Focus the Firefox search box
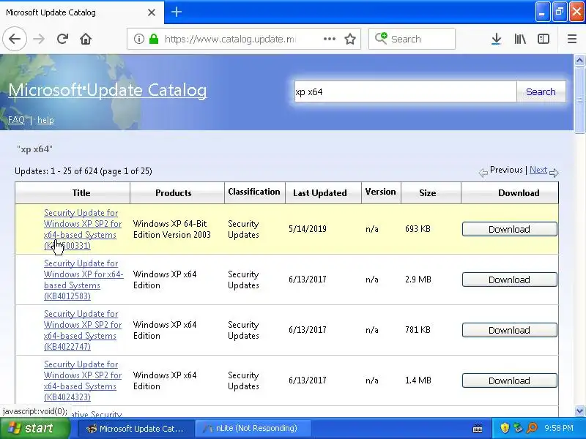Image resolution: width=586 pixels, height=439 pixels. click(412, 39)
